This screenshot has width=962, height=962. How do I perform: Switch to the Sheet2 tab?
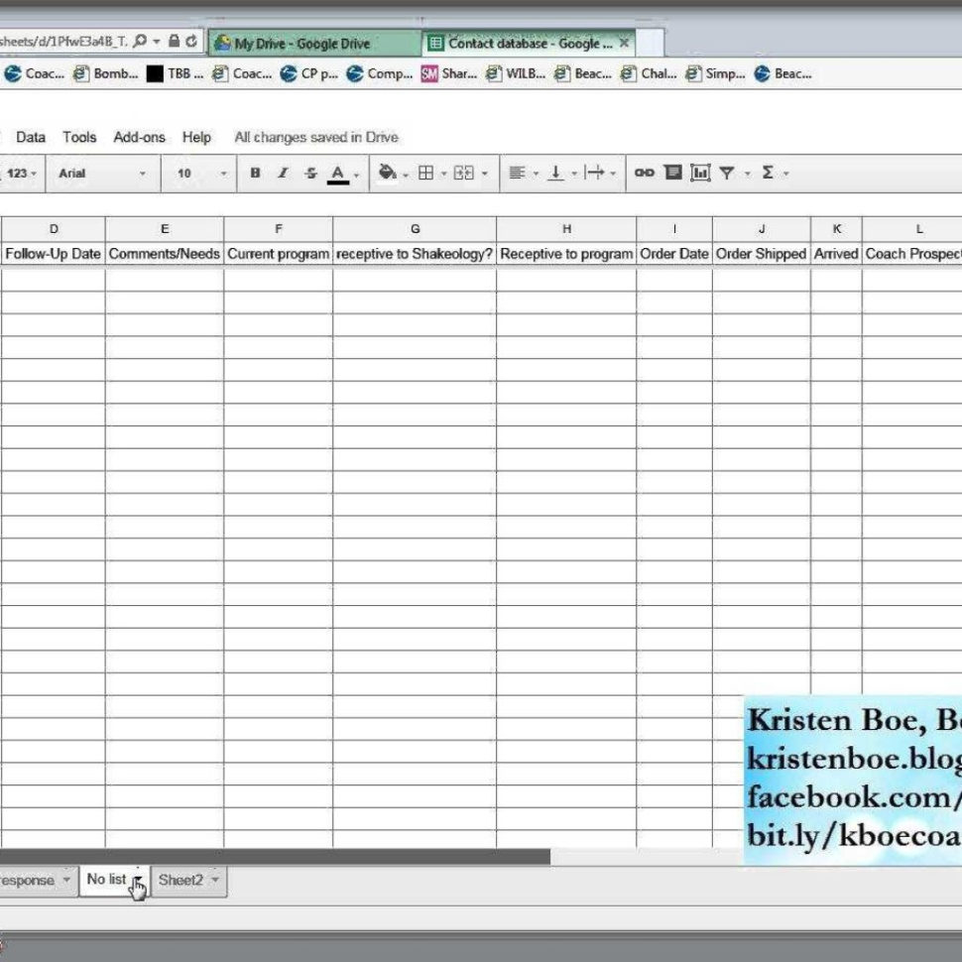(180, 880)
